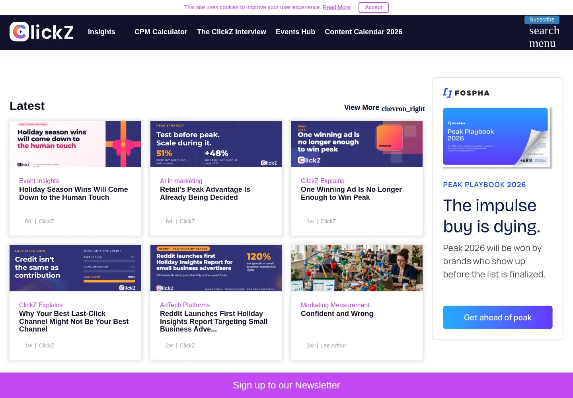Open Reddit launches first Holiday report thumbnail

tap(216, 268)
